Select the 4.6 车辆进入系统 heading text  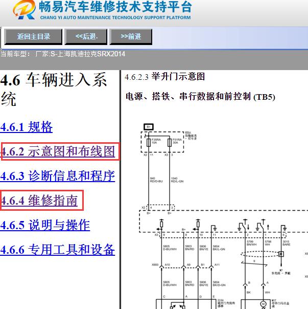click(x=54, y=89)
